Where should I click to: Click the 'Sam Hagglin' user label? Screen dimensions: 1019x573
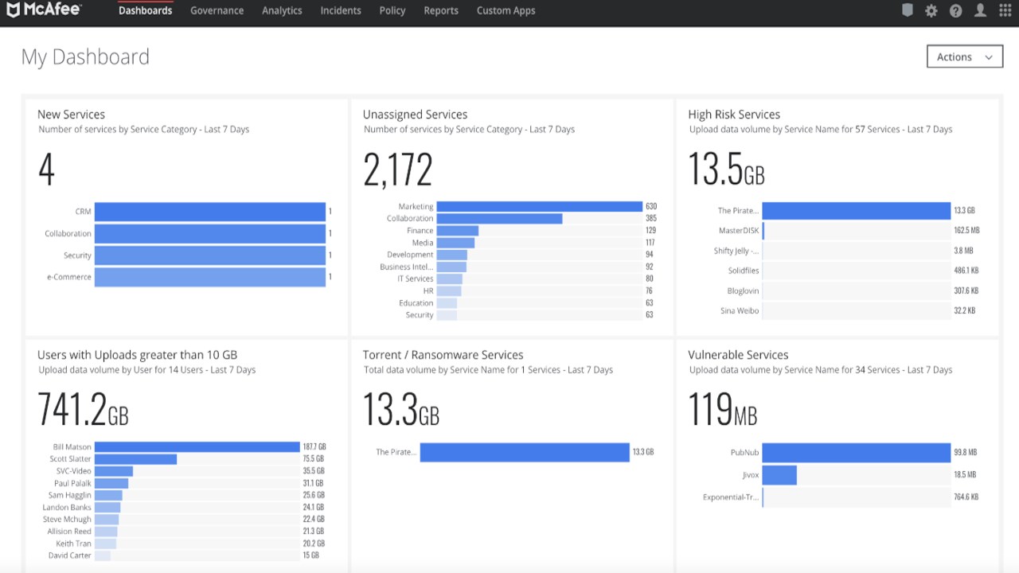click(x=70, y=496)
